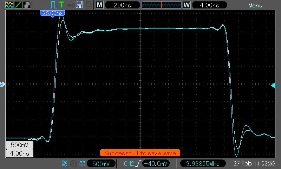Click the rising edge trigger slope icon
This screenshot has height=169, width=281.
(138, 164)
